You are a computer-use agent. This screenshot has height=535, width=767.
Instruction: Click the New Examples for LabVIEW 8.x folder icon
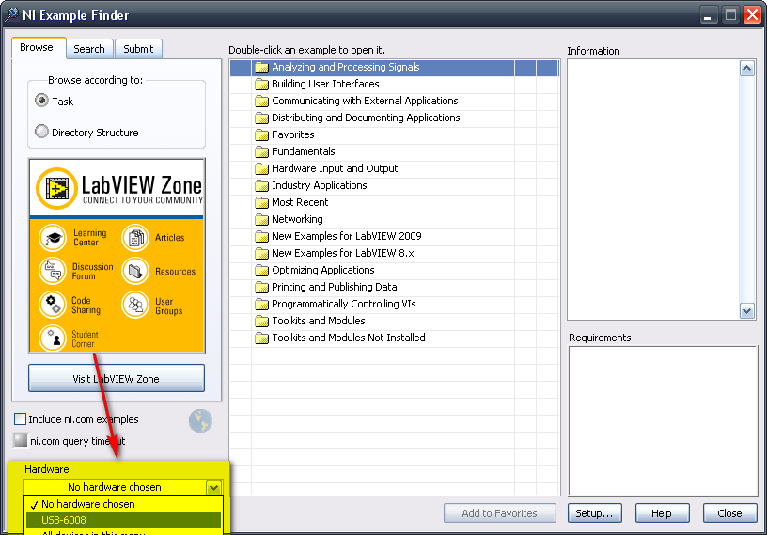click(x=261, y=254)
